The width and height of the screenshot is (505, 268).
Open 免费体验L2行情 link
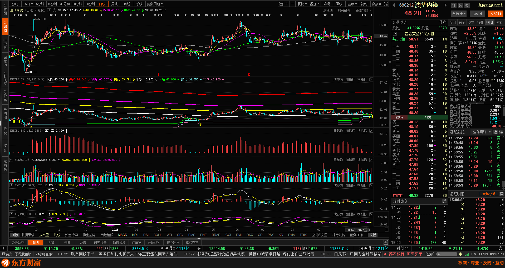point(490,5)
